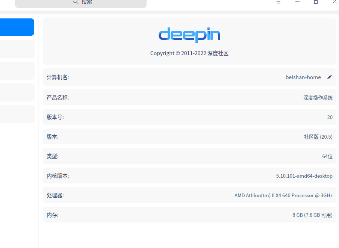
Task: Click the search magnifier icon
Action: [75, 2]
